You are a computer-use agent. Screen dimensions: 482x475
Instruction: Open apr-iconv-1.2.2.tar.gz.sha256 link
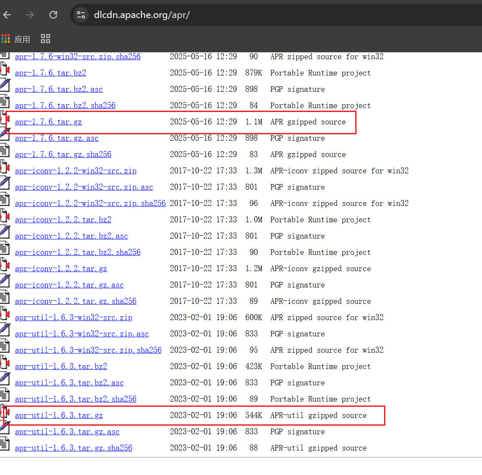[76, 301]
